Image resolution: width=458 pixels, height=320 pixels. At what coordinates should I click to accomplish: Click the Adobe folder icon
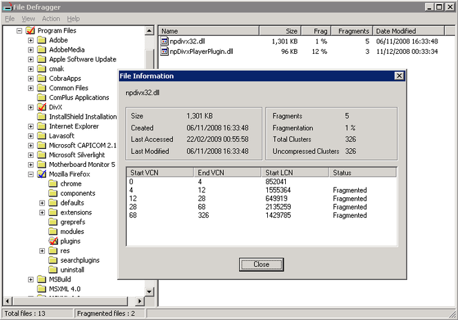point(42,40)
